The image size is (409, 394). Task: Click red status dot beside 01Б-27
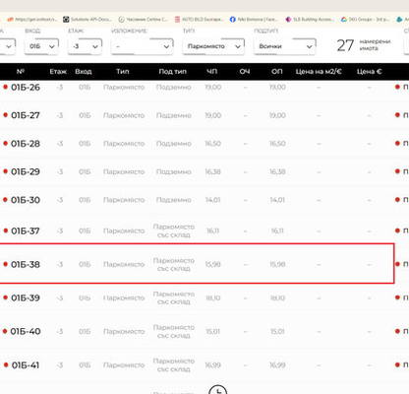click(5, 115)
